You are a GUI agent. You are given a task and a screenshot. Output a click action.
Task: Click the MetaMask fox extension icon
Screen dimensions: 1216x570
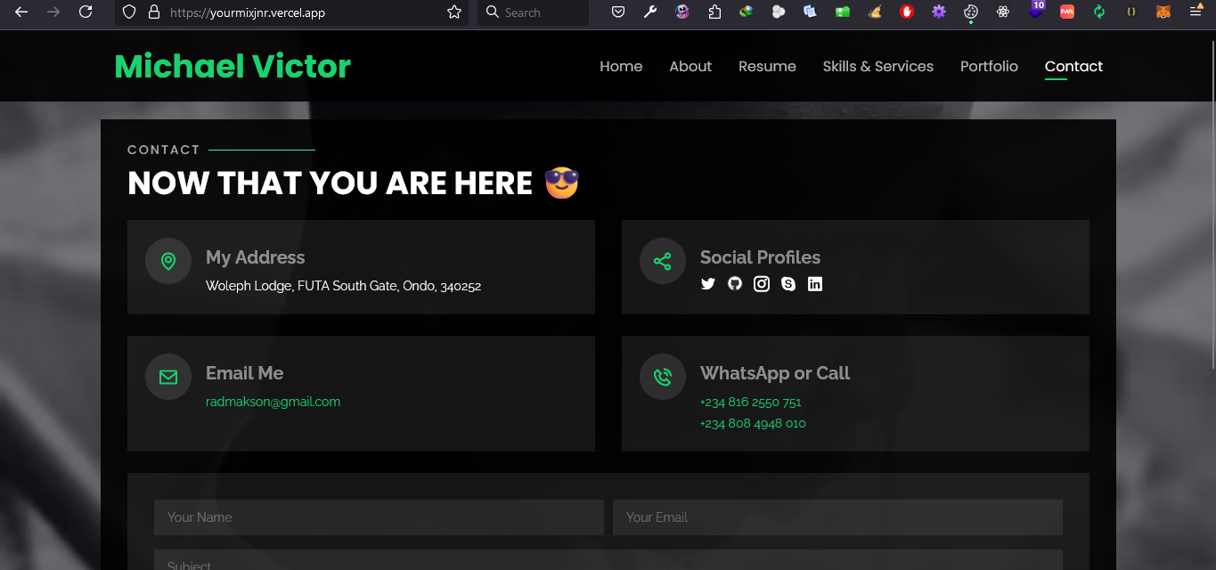coord(1163,12)
